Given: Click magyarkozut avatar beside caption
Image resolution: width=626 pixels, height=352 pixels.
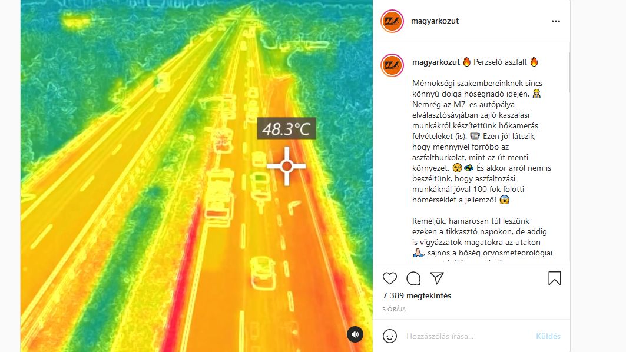Looking at the screenshot, I should pos(392,65).
